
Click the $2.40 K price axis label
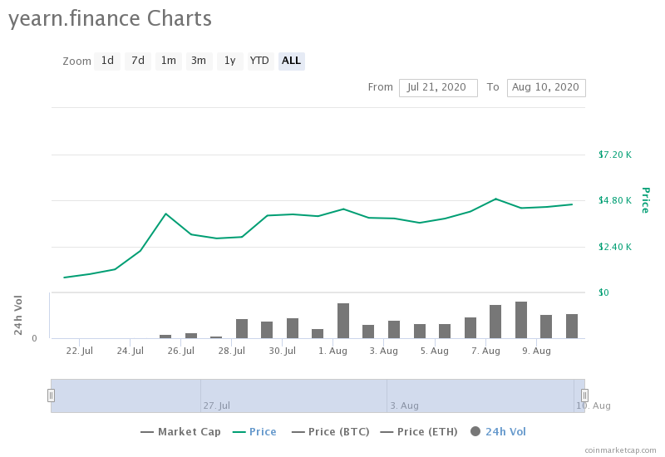click(615, 247)
